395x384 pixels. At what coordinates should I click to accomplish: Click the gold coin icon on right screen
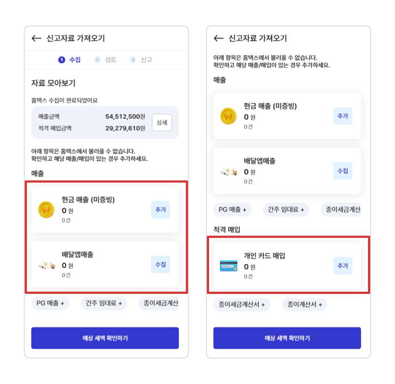pos(228,116)
